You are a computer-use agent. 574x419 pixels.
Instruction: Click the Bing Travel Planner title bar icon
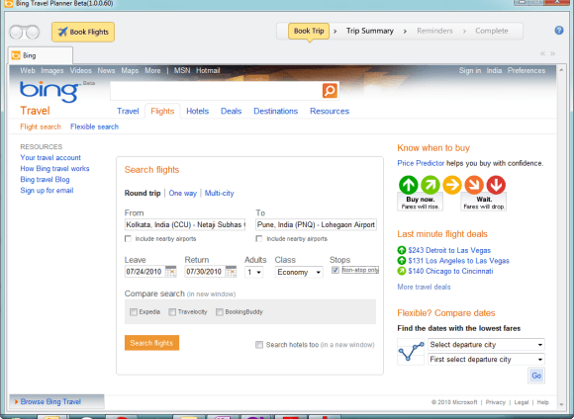pos(8,3)
